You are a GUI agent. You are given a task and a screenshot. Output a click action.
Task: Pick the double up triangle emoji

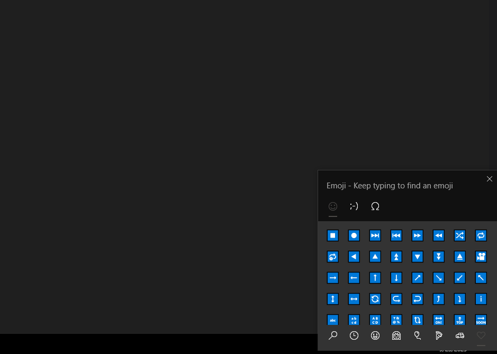point(396,257)
